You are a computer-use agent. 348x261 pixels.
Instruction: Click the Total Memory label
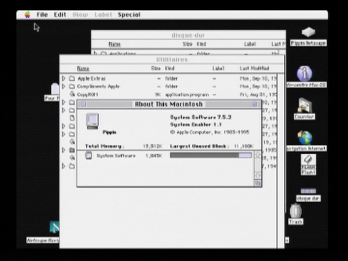pos(104,146)
